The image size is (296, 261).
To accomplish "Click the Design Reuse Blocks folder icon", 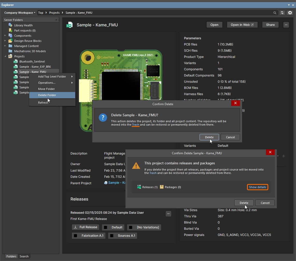I will [x=10, y=41].
